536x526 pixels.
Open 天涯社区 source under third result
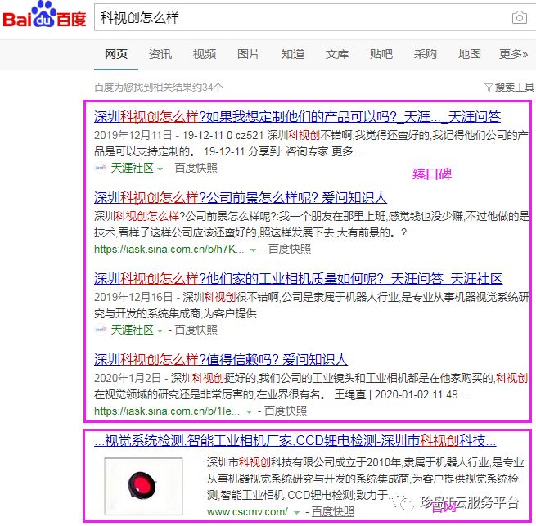pos(132,330)
